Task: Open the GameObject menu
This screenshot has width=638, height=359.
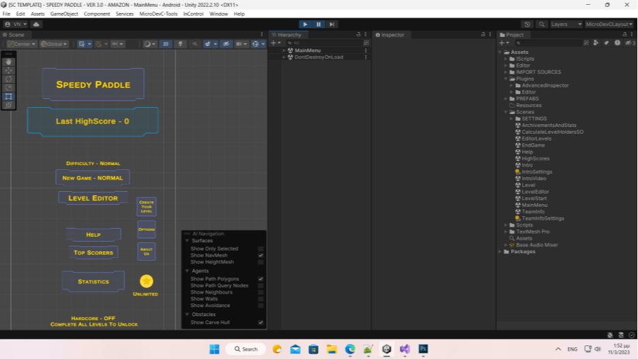Action: click(64, 14)
